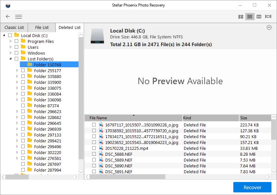Sort by File Name column header

134,118
